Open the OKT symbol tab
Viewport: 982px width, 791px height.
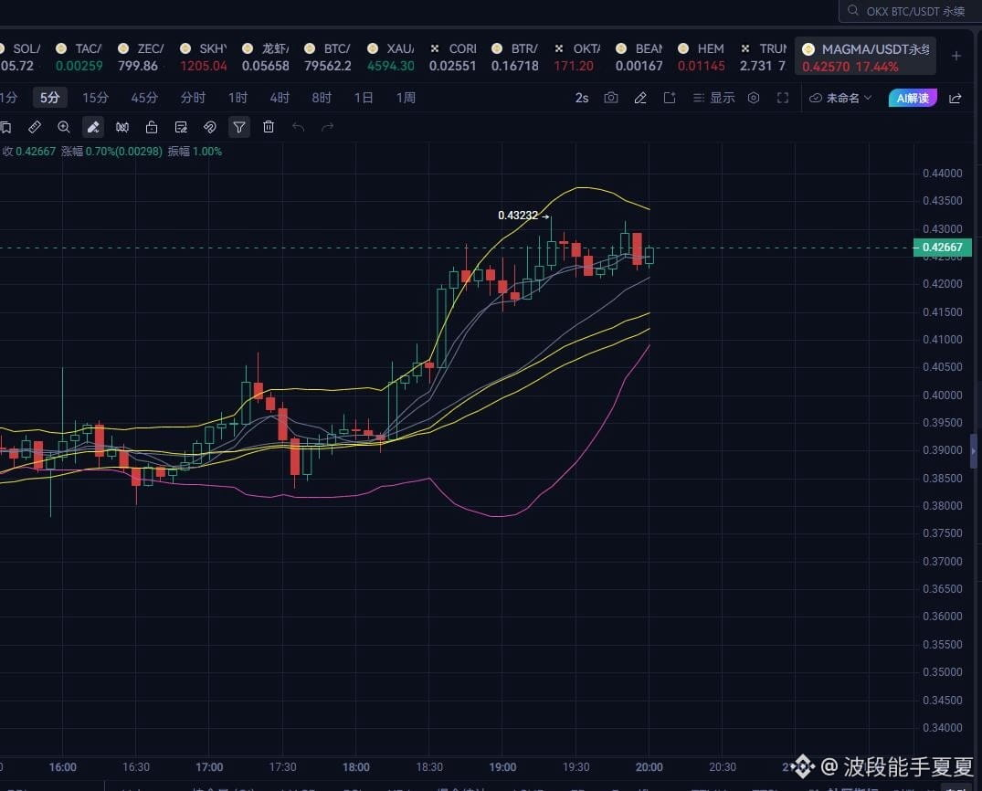click(576, 57)
